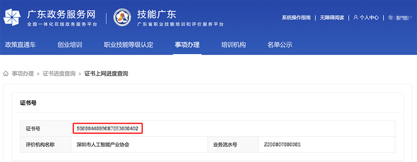Image resolution: width=417 pixels, height=162 pixels.
Task: Switch to the 名单公示 tab
Action: pyautogui.click(x=280, y=45)
